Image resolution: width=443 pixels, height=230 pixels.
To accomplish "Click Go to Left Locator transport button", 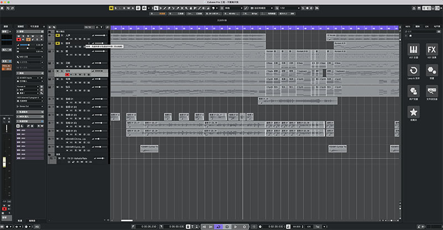I will coord(204,227).
